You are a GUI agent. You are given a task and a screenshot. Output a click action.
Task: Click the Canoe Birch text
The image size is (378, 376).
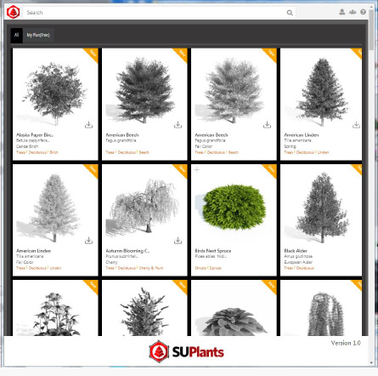pos(27,146)
